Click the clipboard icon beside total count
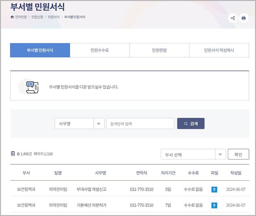Viewport: 256px width, 216px height. (13, 154)
